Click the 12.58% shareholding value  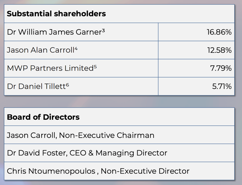[x=219, y=50]
